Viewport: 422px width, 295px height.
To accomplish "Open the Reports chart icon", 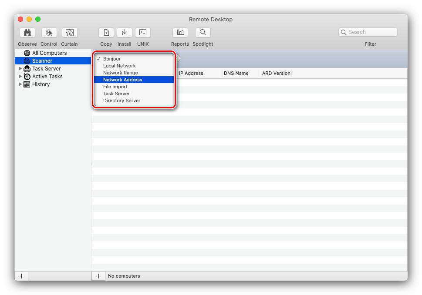I will tap(180, 33).
